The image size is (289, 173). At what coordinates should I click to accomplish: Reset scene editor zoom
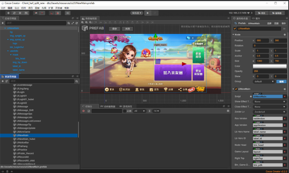[x=90, y=22]
